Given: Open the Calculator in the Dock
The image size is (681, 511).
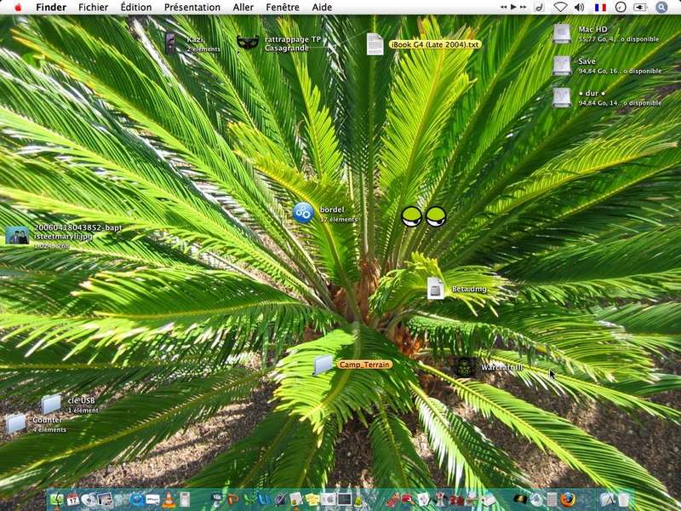Looking at the screenshot, I should pyautogui.click(x=552, y=500).
